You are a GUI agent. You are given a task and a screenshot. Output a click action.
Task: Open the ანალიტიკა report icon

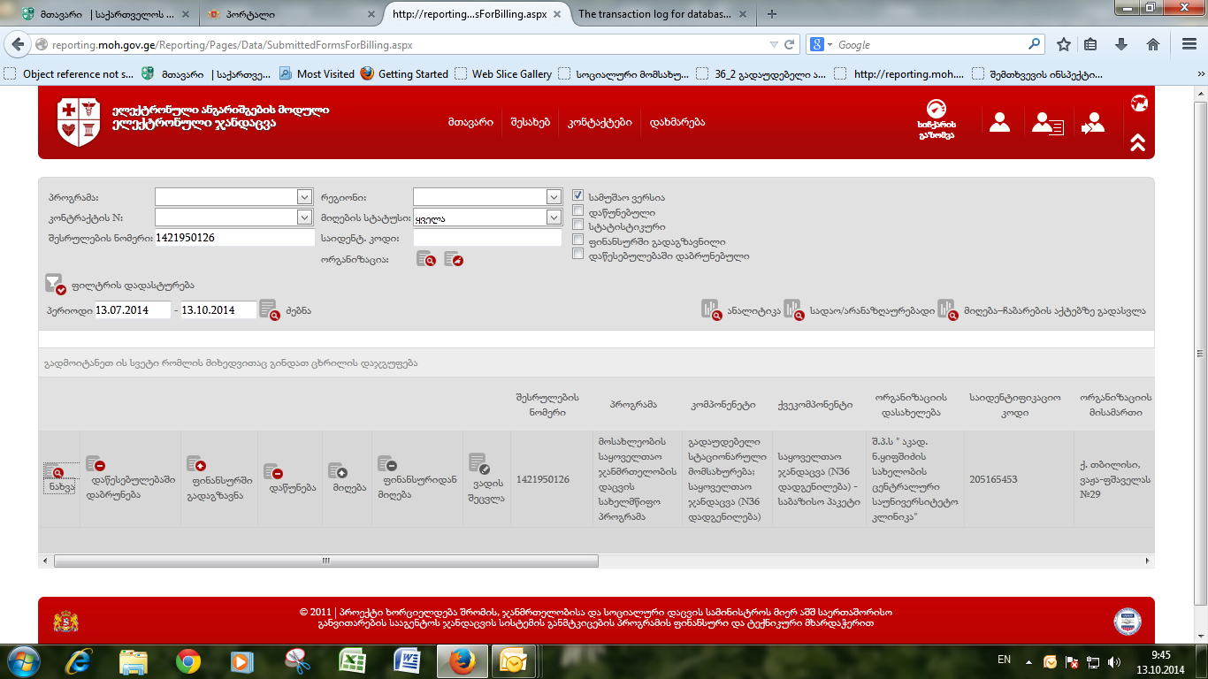(711, 309)
